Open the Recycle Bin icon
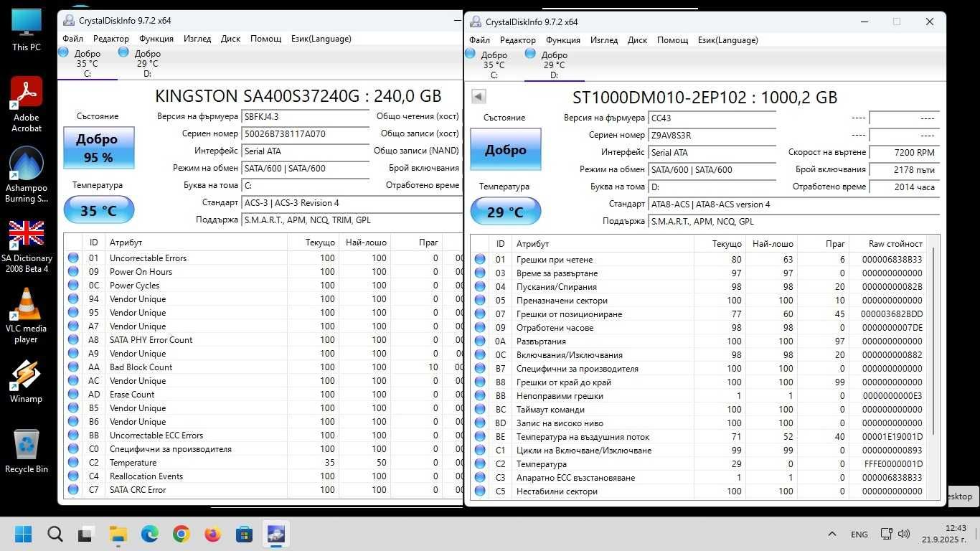 pyautogui.click(x=27, y=451)
